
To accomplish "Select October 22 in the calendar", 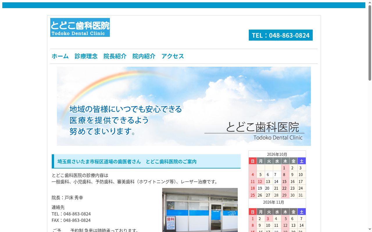I will [x=285, y=188].
